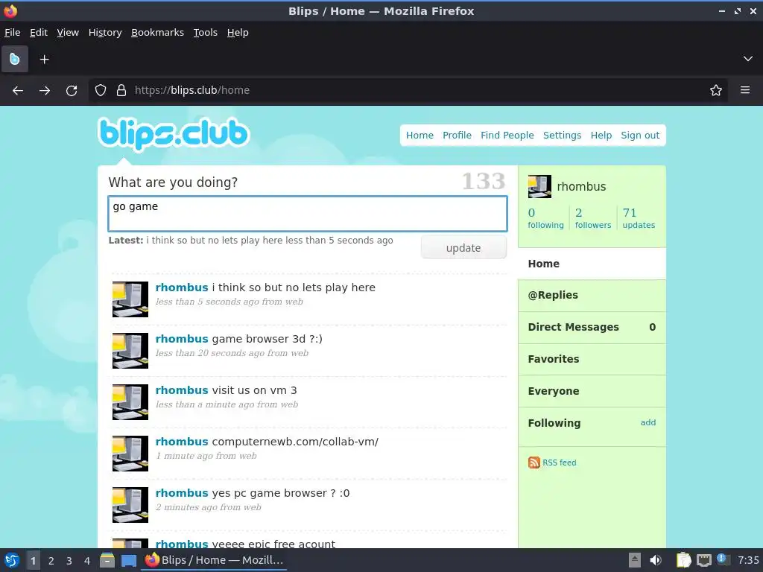
Task: Bookmark this page with the star icon
Action: coord(716,90)
